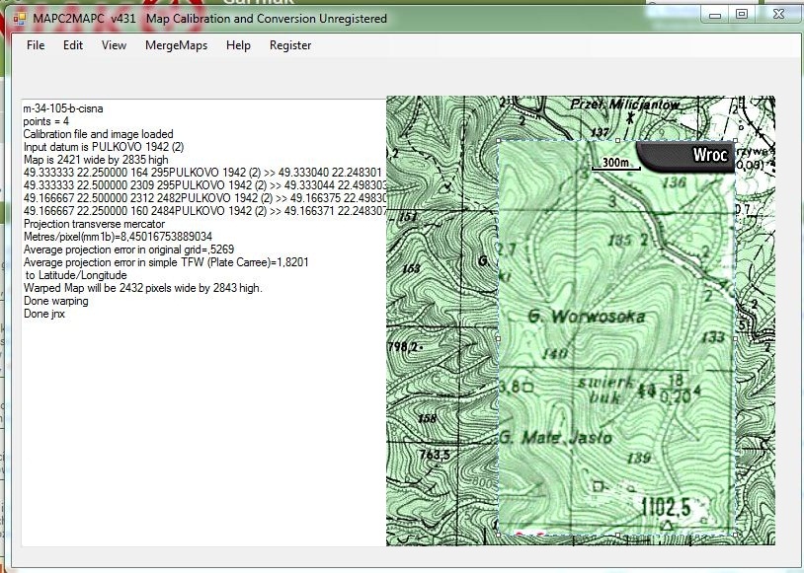Minimize the MAPC2MAPC window

715,14
